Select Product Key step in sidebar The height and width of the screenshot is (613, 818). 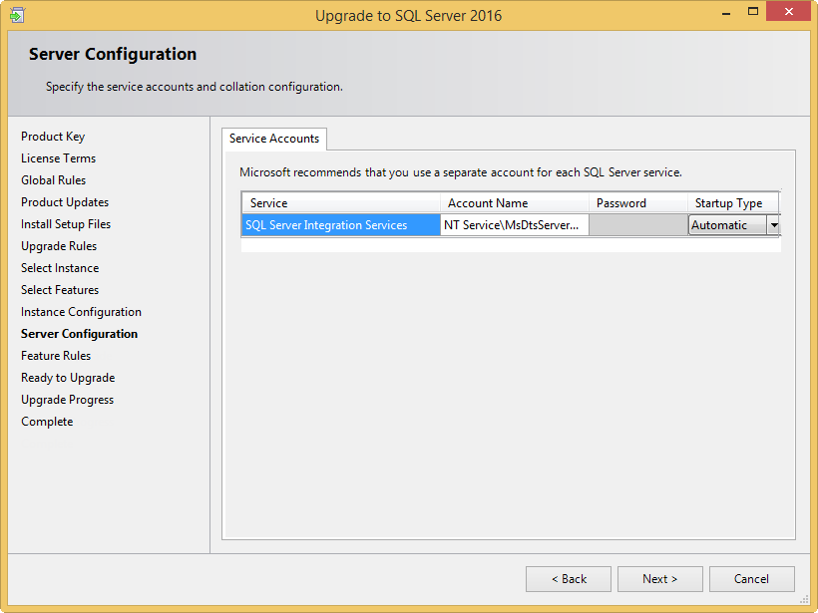pyautogui.click(x=53, y=137)
